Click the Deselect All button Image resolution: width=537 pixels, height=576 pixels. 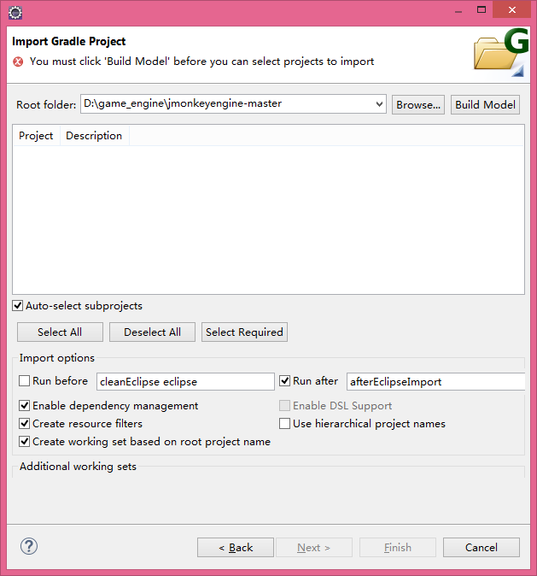tap(152, 332)
